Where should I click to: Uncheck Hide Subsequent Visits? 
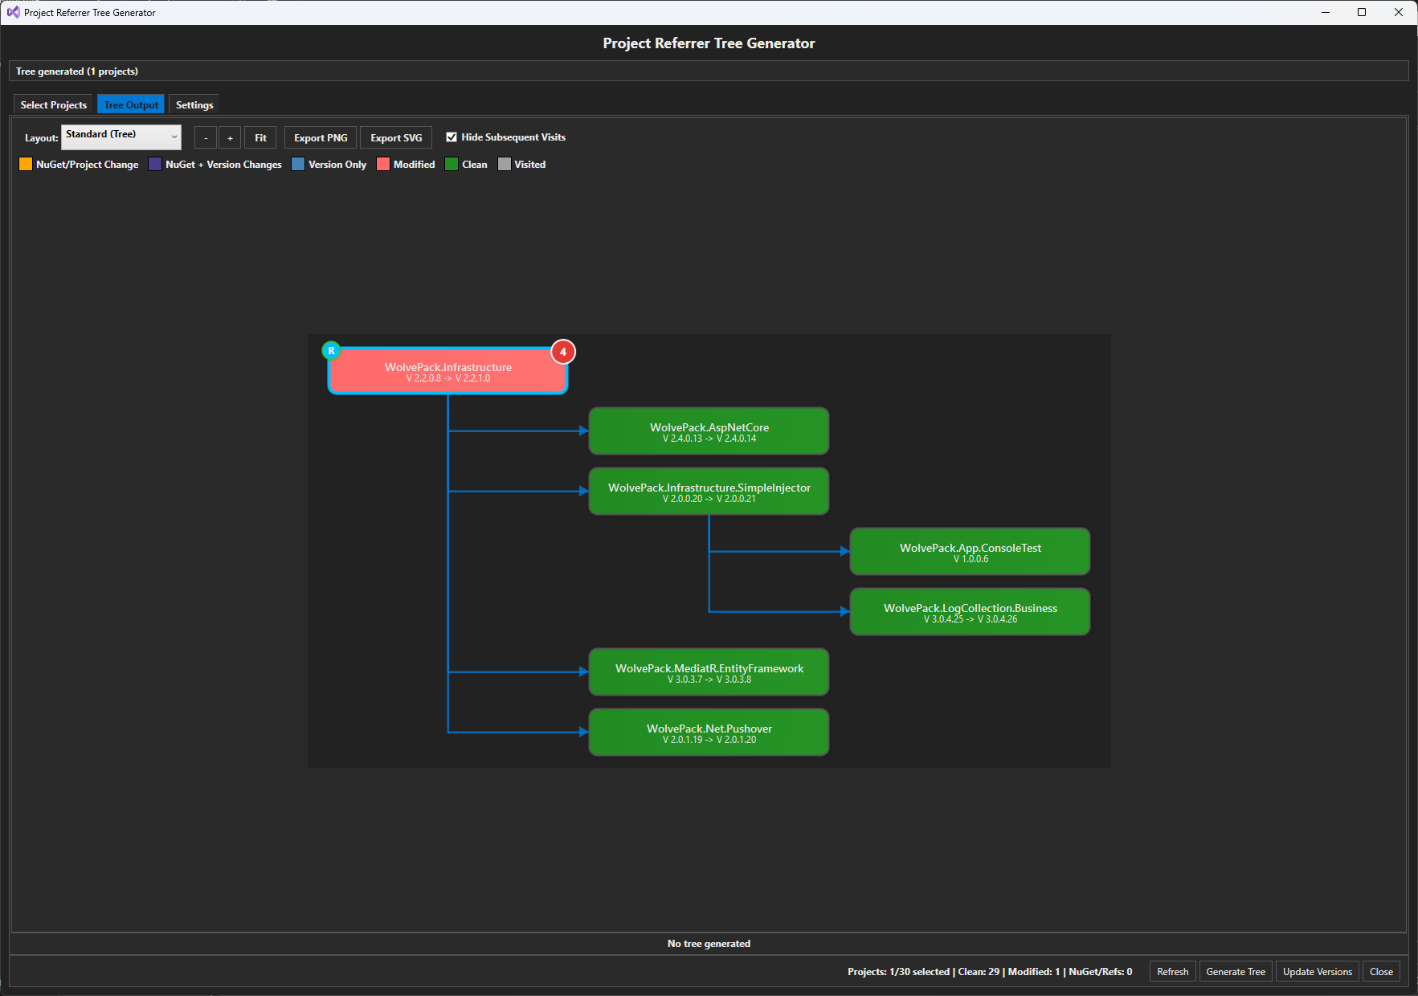pyautogui.click(x=452, y=137)
